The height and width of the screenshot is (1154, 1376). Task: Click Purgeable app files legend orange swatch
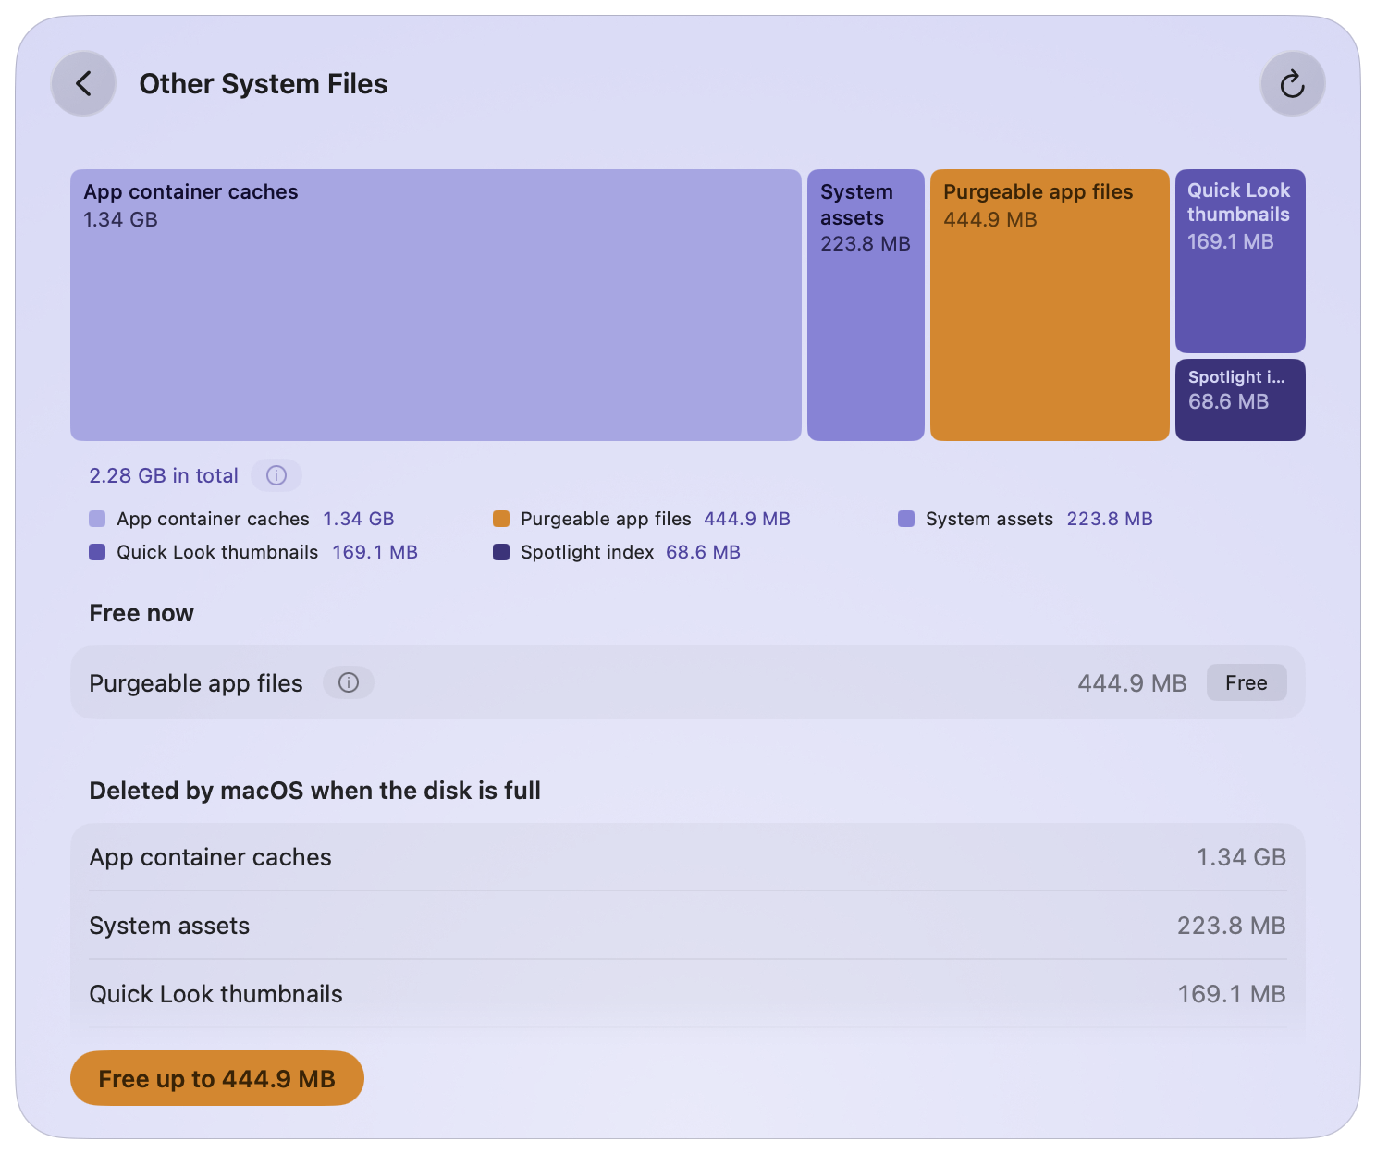point(501,519)
